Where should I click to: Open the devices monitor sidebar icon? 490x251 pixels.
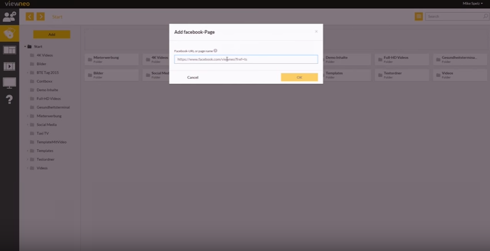click(9, 83)
